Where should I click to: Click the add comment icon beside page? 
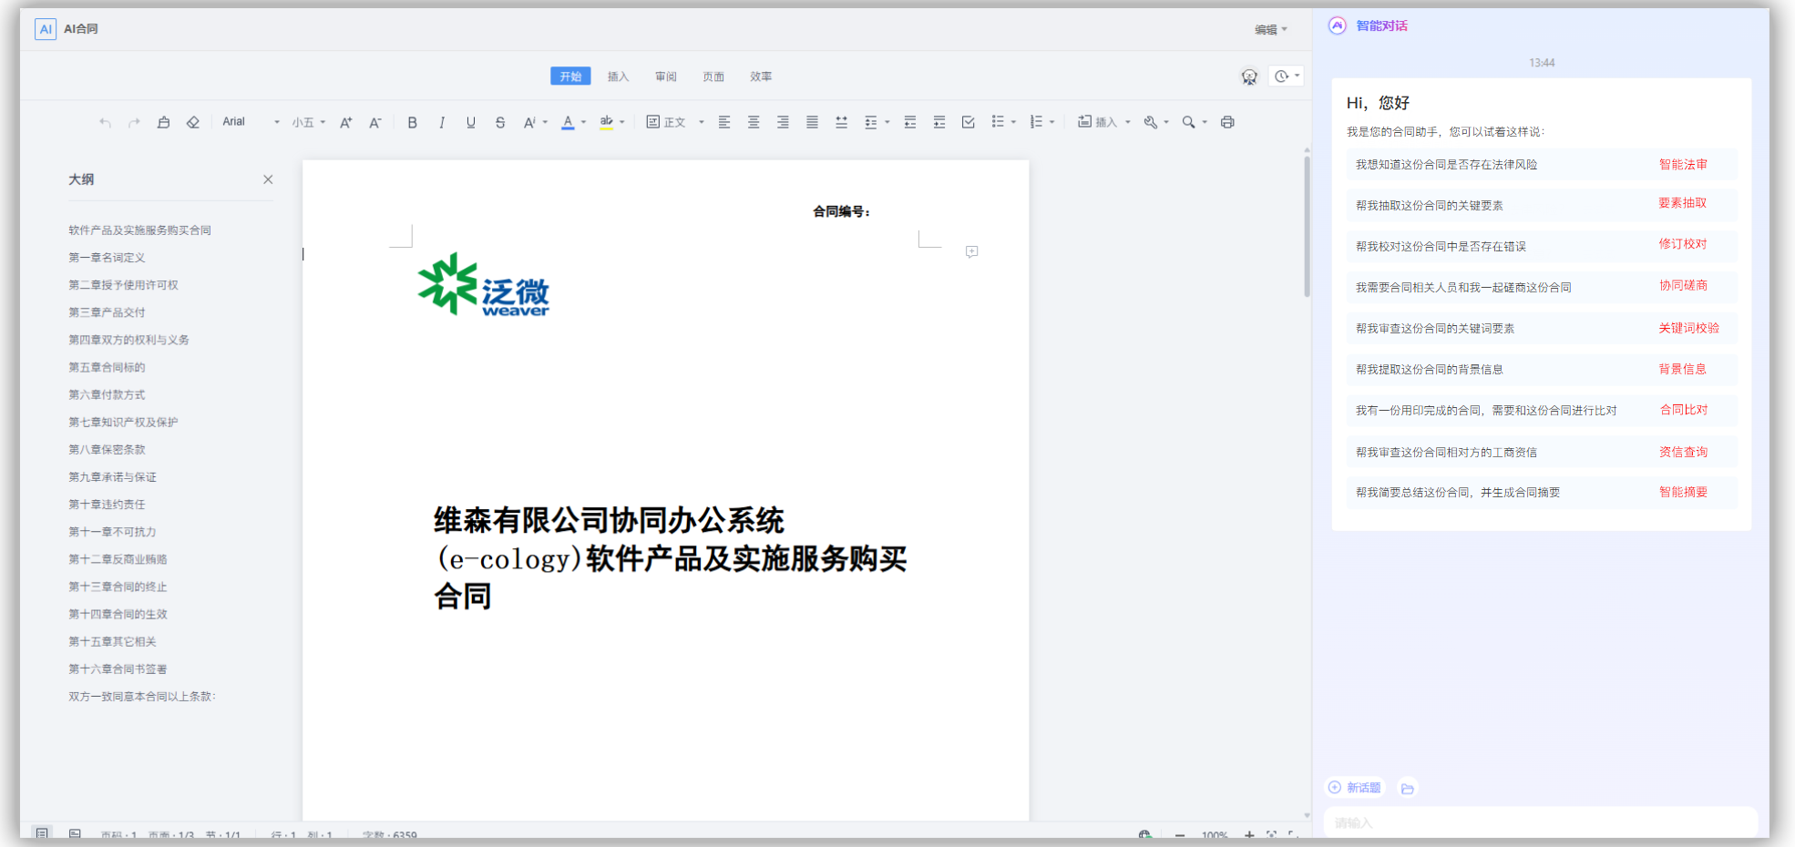pos(972,251)
